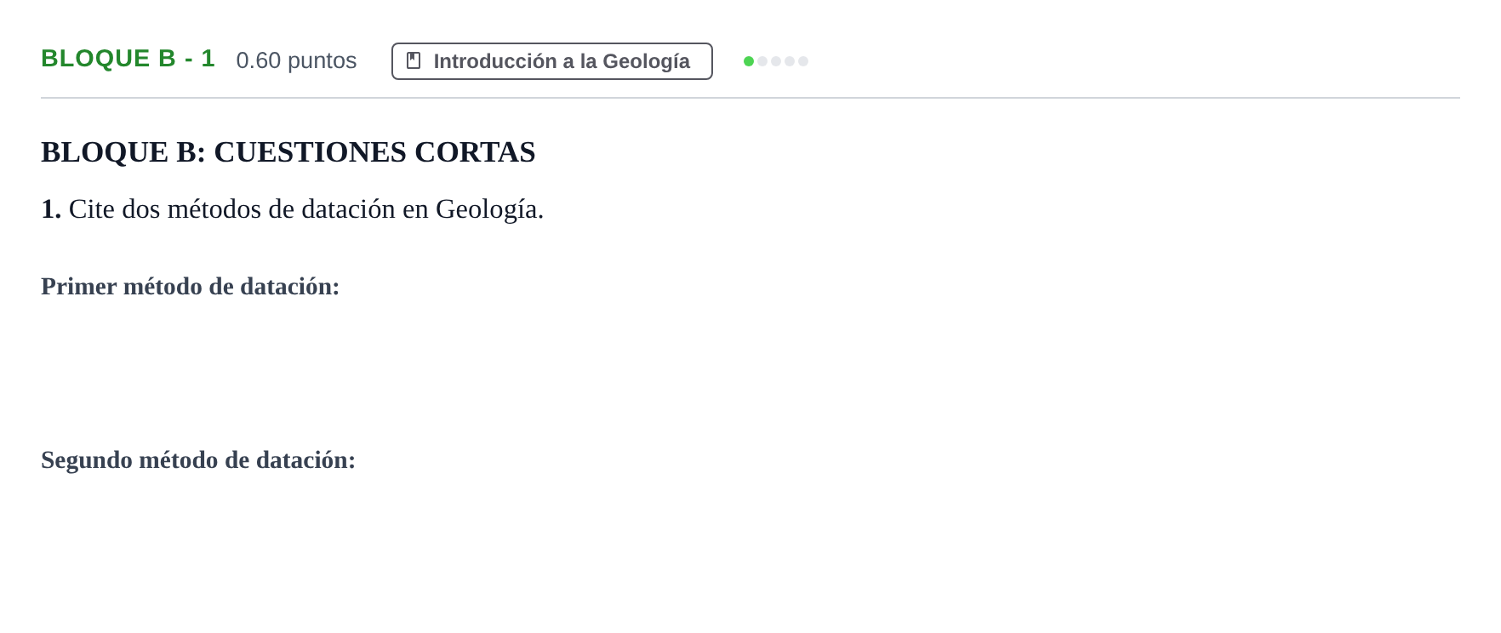Click the green difficulty dots indicator
Image resolution: width=1501 pixels, height=633 pixels.
pyautogui.click(x=775, y=61)
